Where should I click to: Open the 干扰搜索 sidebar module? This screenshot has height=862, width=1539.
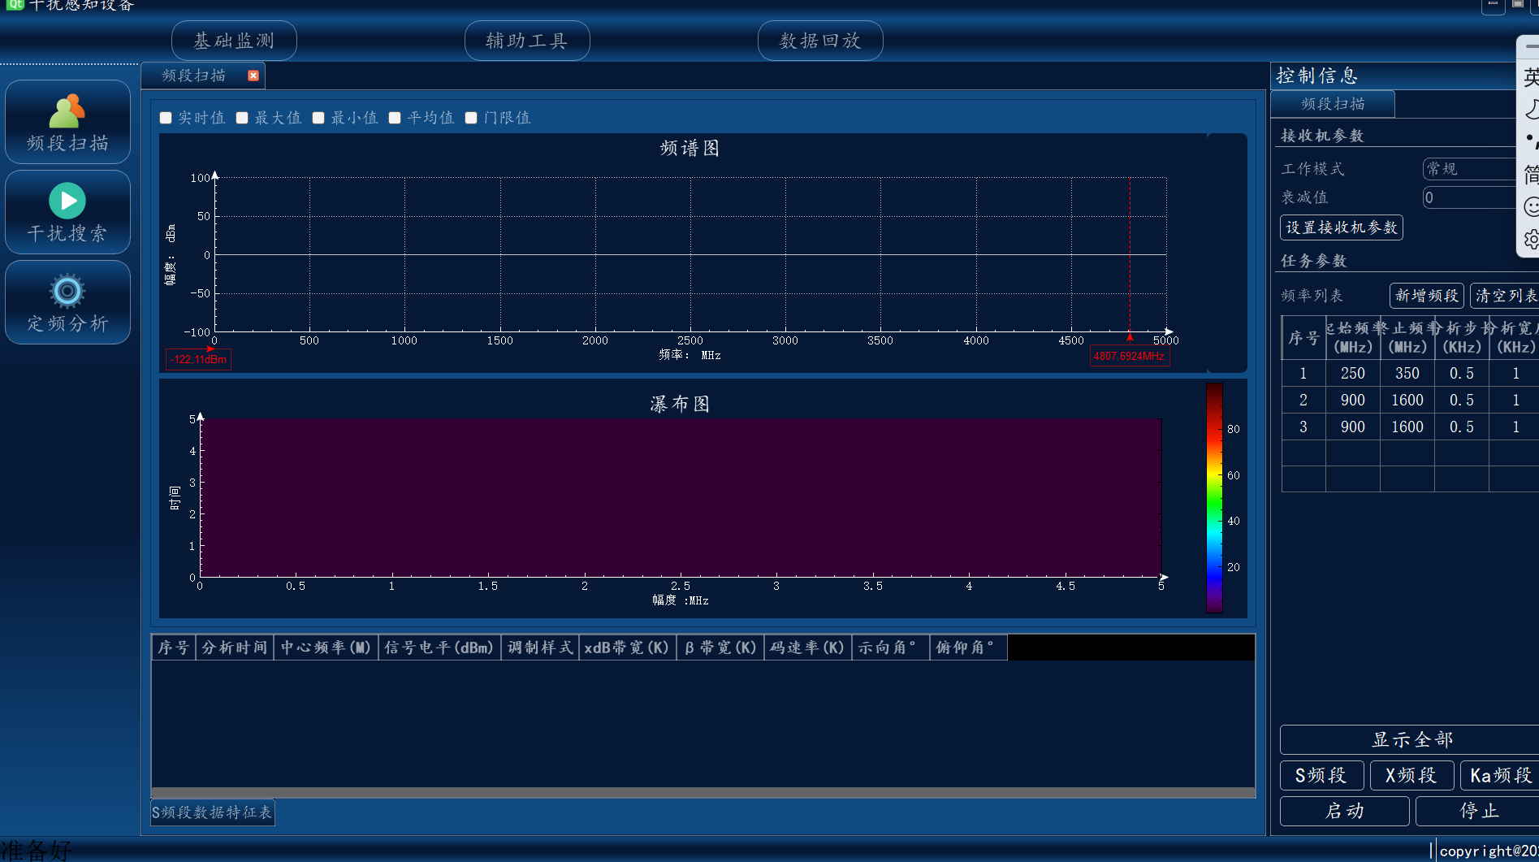pos(67,212)
